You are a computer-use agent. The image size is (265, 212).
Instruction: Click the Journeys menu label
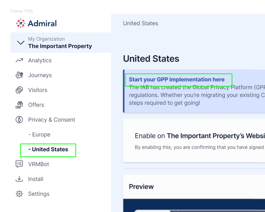[40, 75]
